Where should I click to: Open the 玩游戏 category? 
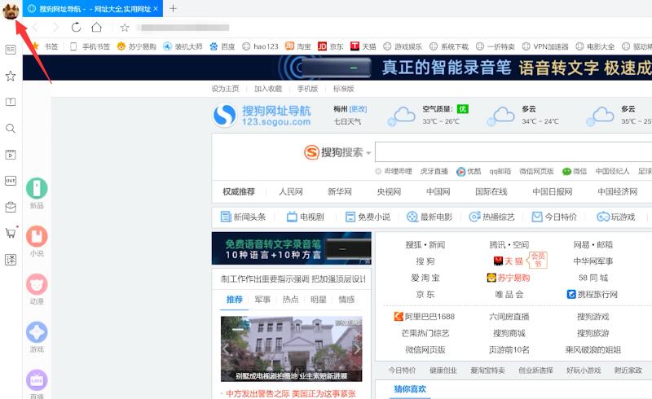pos(616,217)
